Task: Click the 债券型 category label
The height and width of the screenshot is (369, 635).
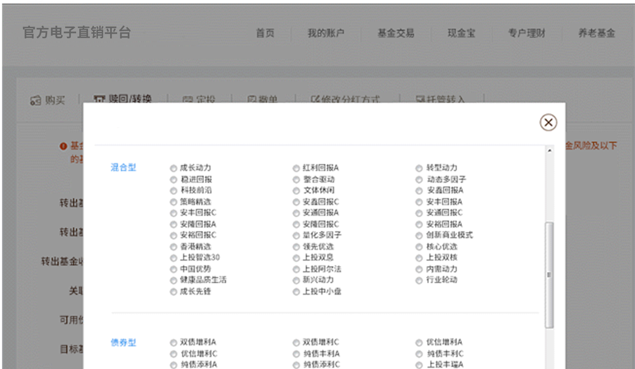Action: pyautogui.click(x=123, y=342)
